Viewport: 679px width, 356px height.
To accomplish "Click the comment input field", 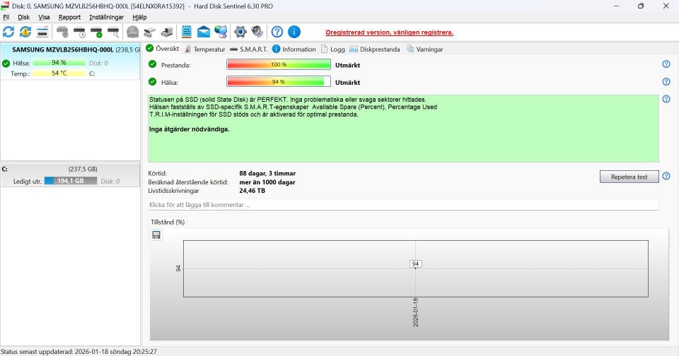I will point(403,205).
